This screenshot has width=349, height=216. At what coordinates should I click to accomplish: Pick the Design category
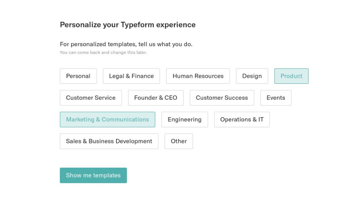[x=252, y=76]
